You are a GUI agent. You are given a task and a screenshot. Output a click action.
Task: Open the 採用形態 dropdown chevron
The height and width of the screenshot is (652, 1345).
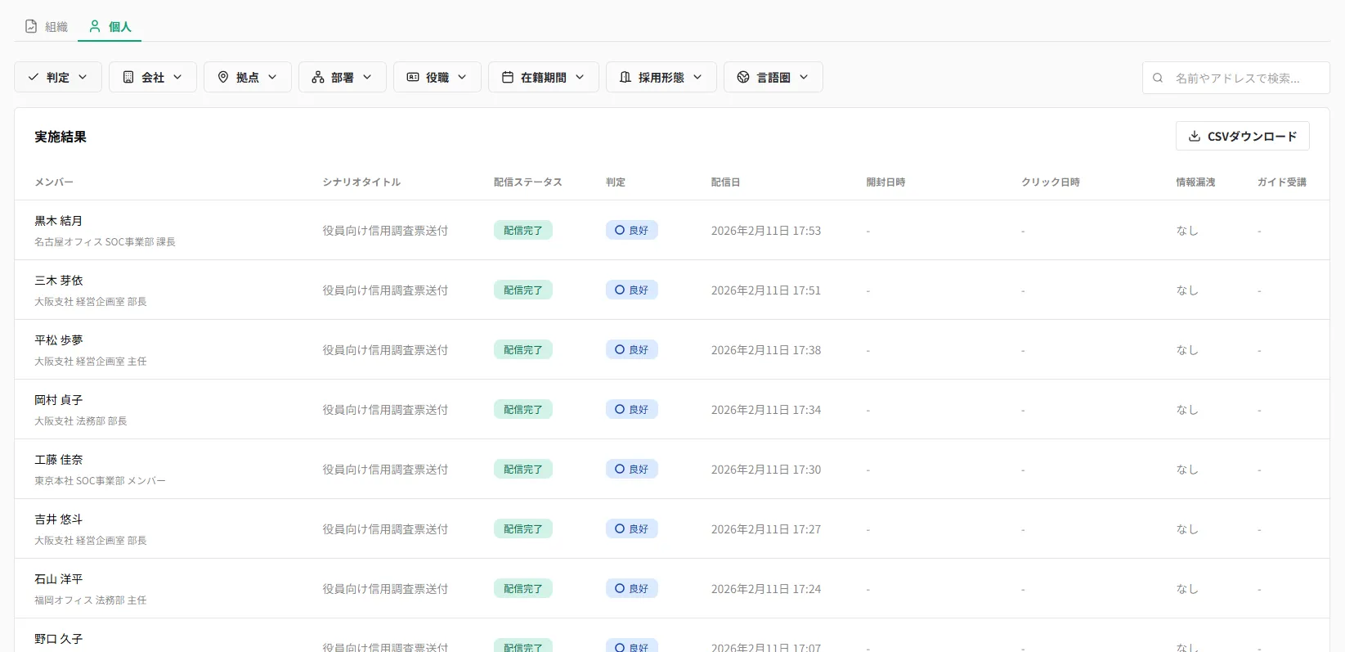click(x=697, y=77)
